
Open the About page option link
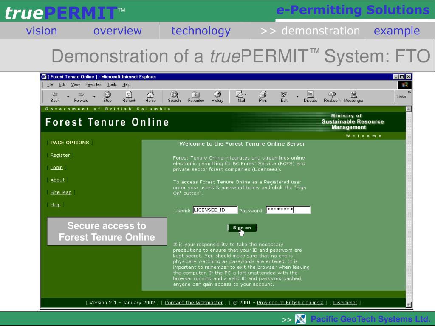57,180
